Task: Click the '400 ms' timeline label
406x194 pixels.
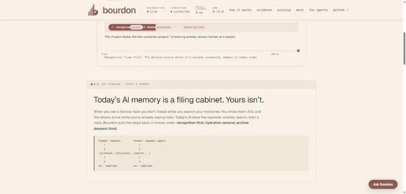Action: [x=275, y=54]
